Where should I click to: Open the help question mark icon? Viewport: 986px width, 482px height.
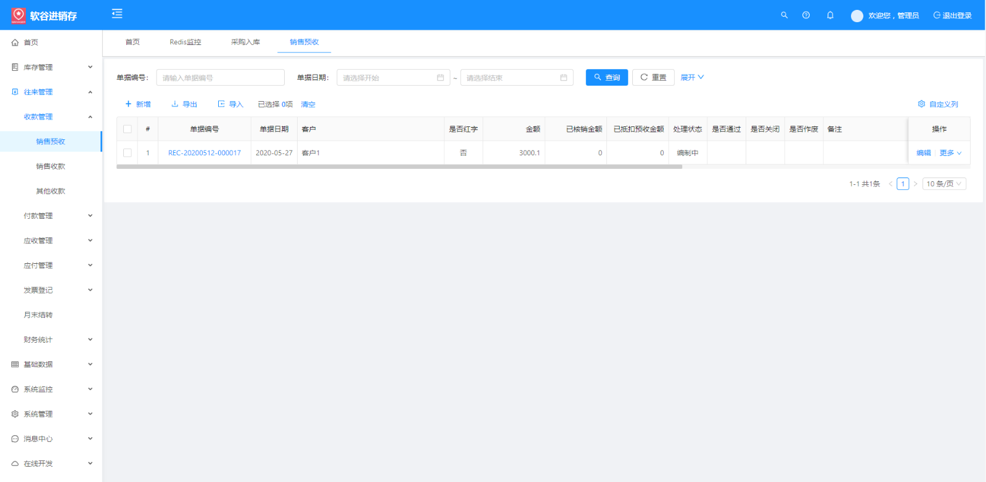(x=805, y=15)
